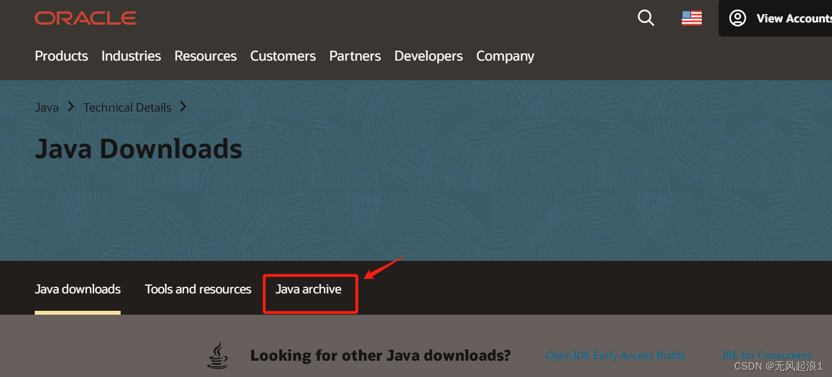Switch to Tools and resources tab
This screenshot has height=377, width=832.
(197, 289)
